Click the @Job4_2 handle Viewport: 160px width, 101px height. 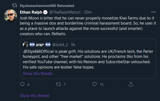pos(60,45)
